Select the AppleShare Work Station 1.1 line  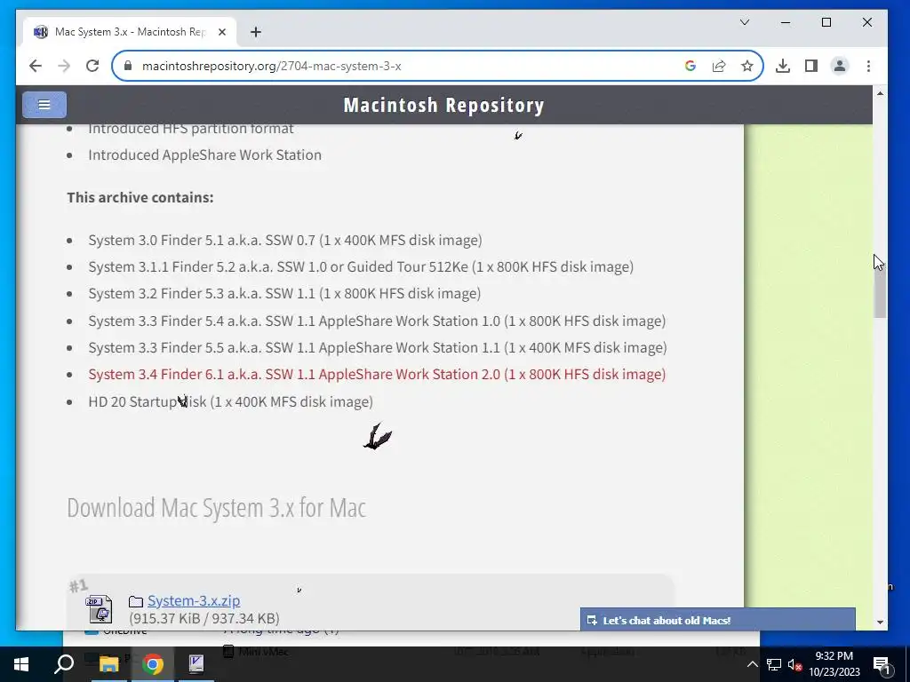[x=377, y=347]
